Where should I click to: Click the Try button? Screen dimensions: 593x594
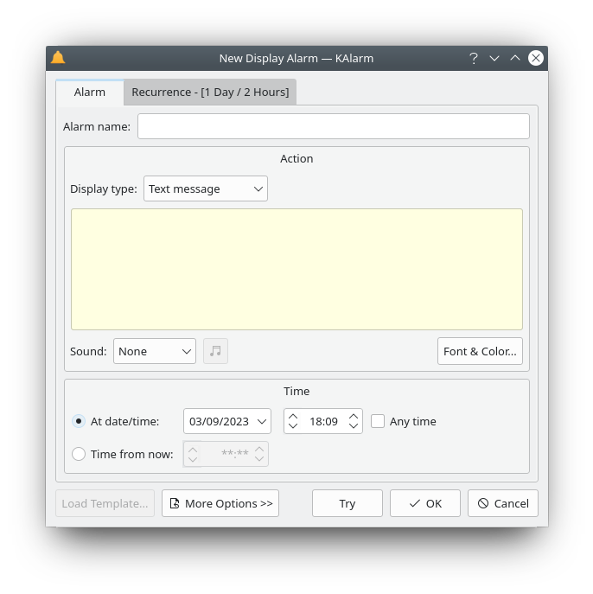click(x=348, y=503)
